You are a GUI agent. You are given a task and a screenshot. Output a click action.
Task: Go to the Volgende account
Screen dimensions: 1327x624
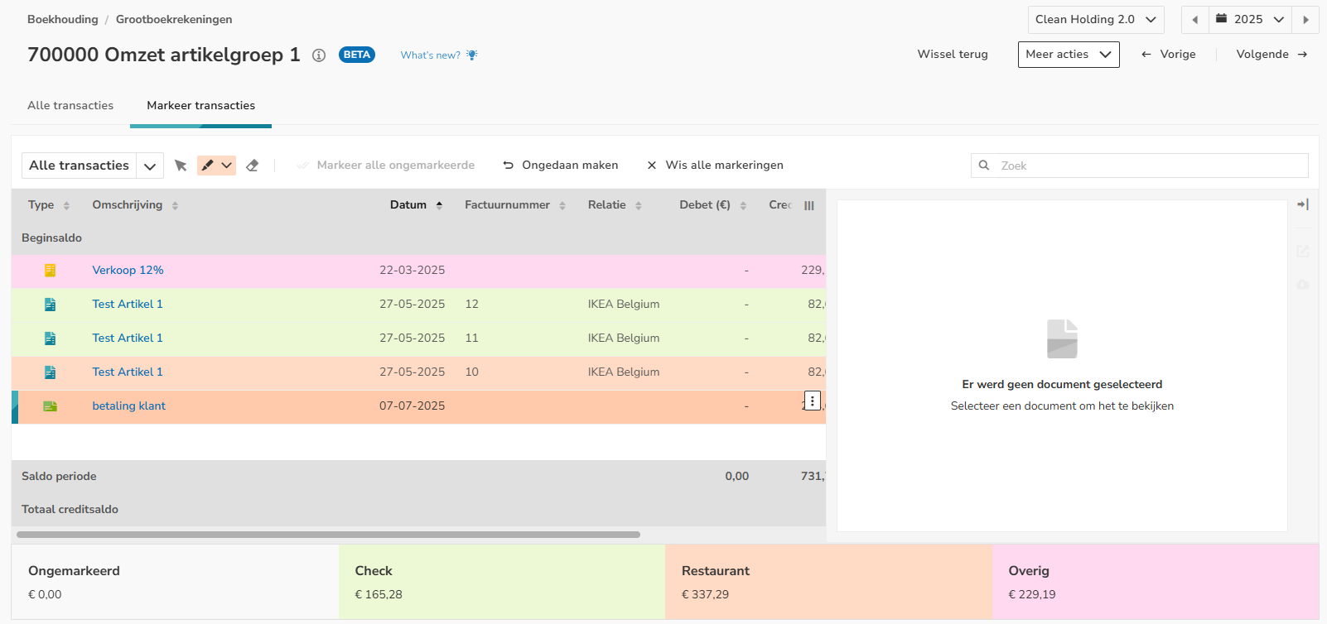[x=1272, y=55]
